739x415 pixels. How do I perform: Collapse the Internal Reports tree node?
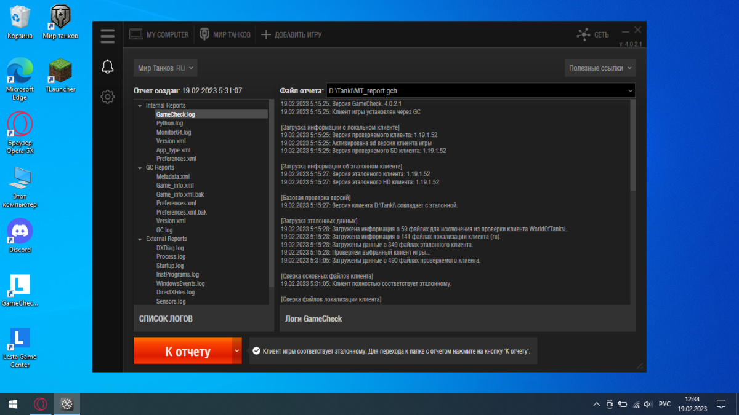pos(140,106)
